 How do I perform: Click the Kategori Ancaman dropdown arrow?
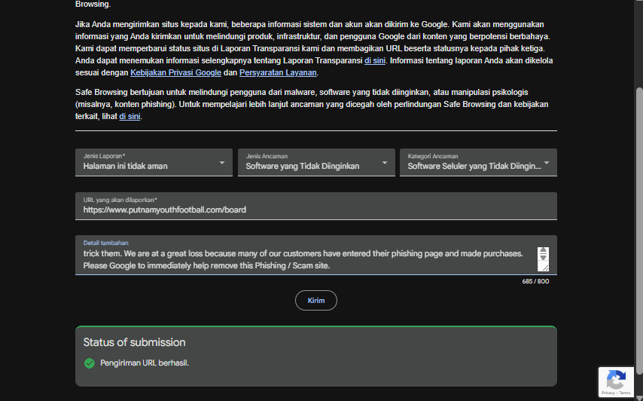pos(546,163)
